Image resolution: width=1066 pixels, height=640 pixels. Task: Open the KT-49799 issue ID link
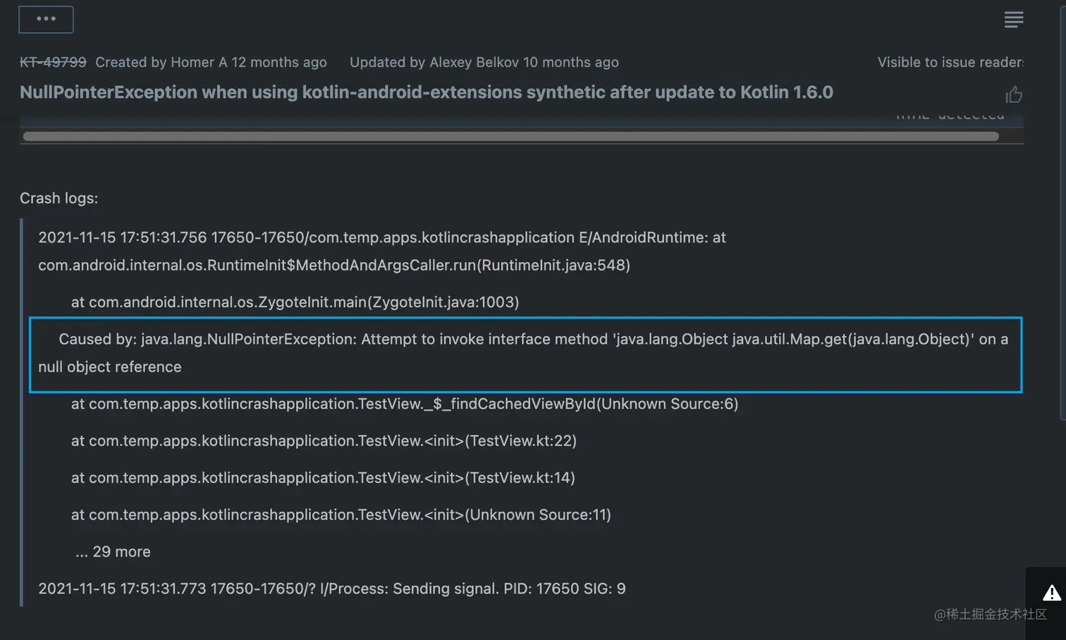click(x=53, y=62)
